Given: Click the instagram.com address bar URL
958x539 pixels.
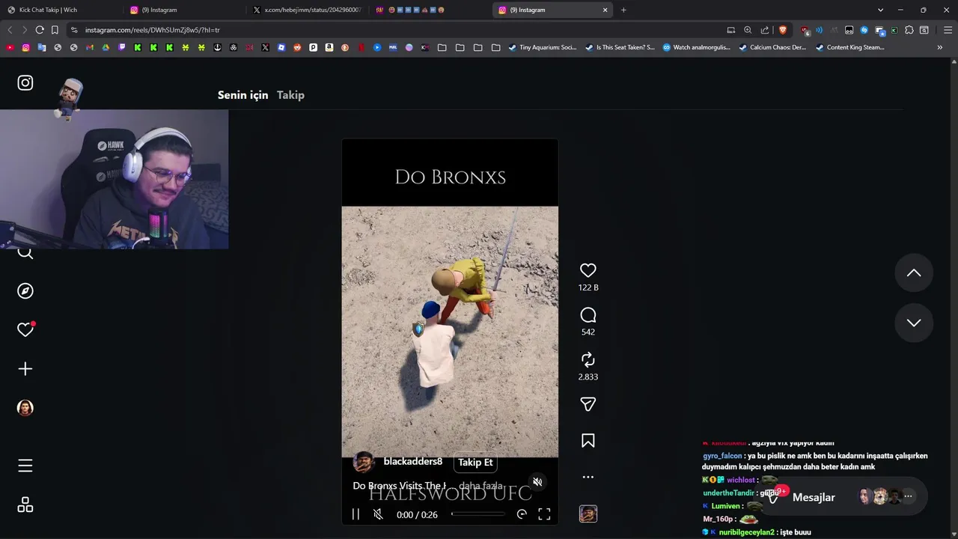Looking at the screenshot, I should coord(153,30).
